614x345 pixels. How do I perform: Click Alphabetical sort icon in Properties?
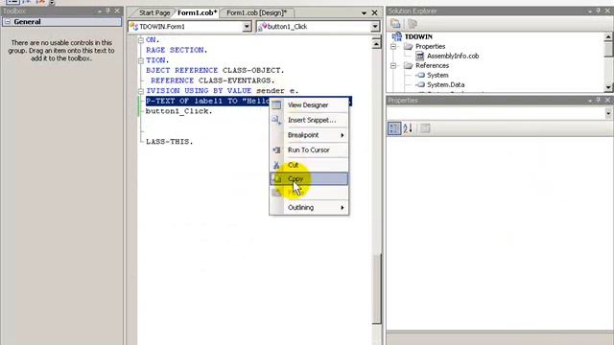(x=408, y=128)
